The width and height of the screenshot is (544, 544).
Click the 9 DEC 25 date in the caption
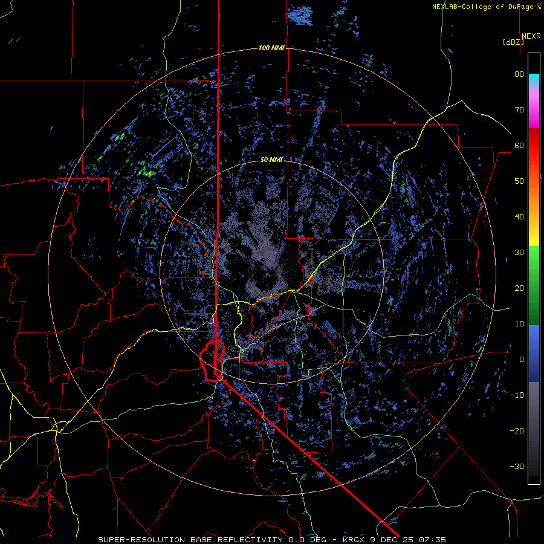[x=392, y=540]
